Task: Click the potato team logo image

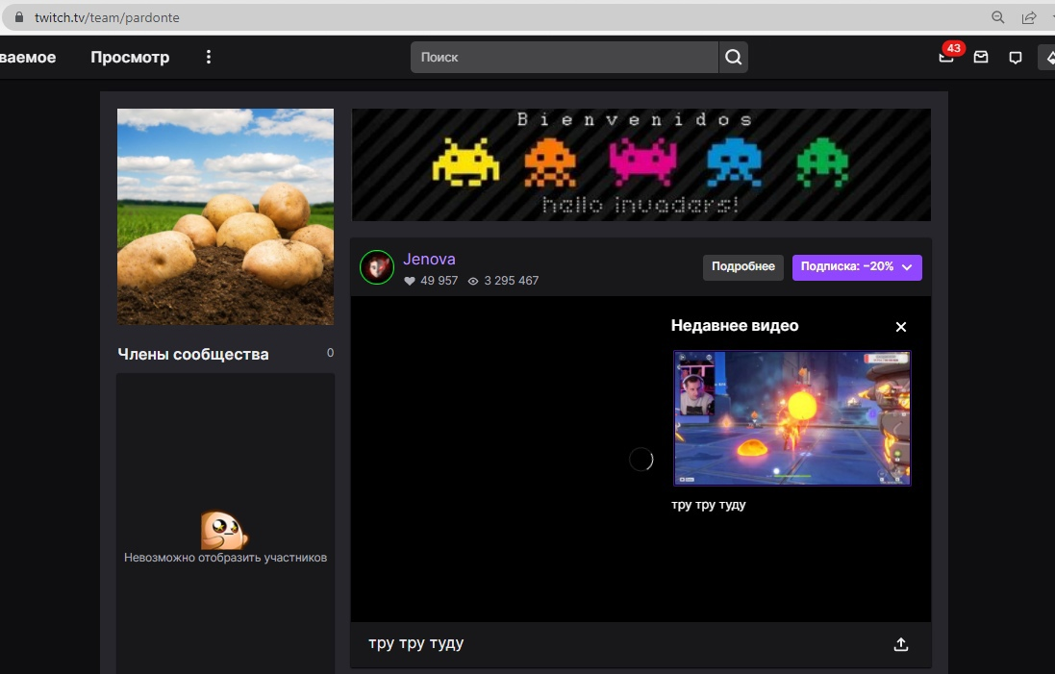Action: [x=225, y=216]
